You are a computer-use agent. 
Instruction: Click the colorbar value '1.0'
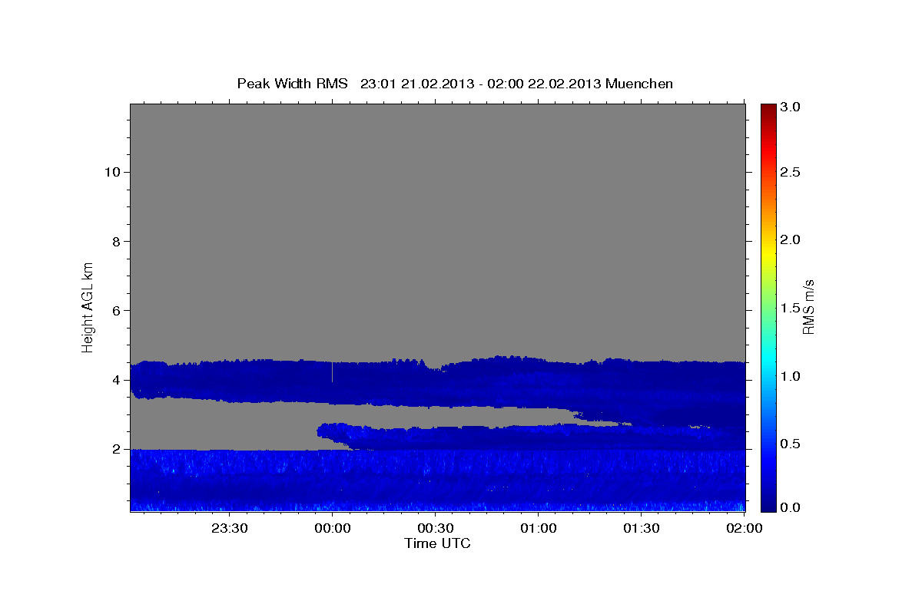pos(790,376)
